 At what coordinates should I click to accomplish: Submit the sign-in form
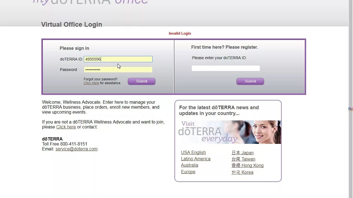141,81
